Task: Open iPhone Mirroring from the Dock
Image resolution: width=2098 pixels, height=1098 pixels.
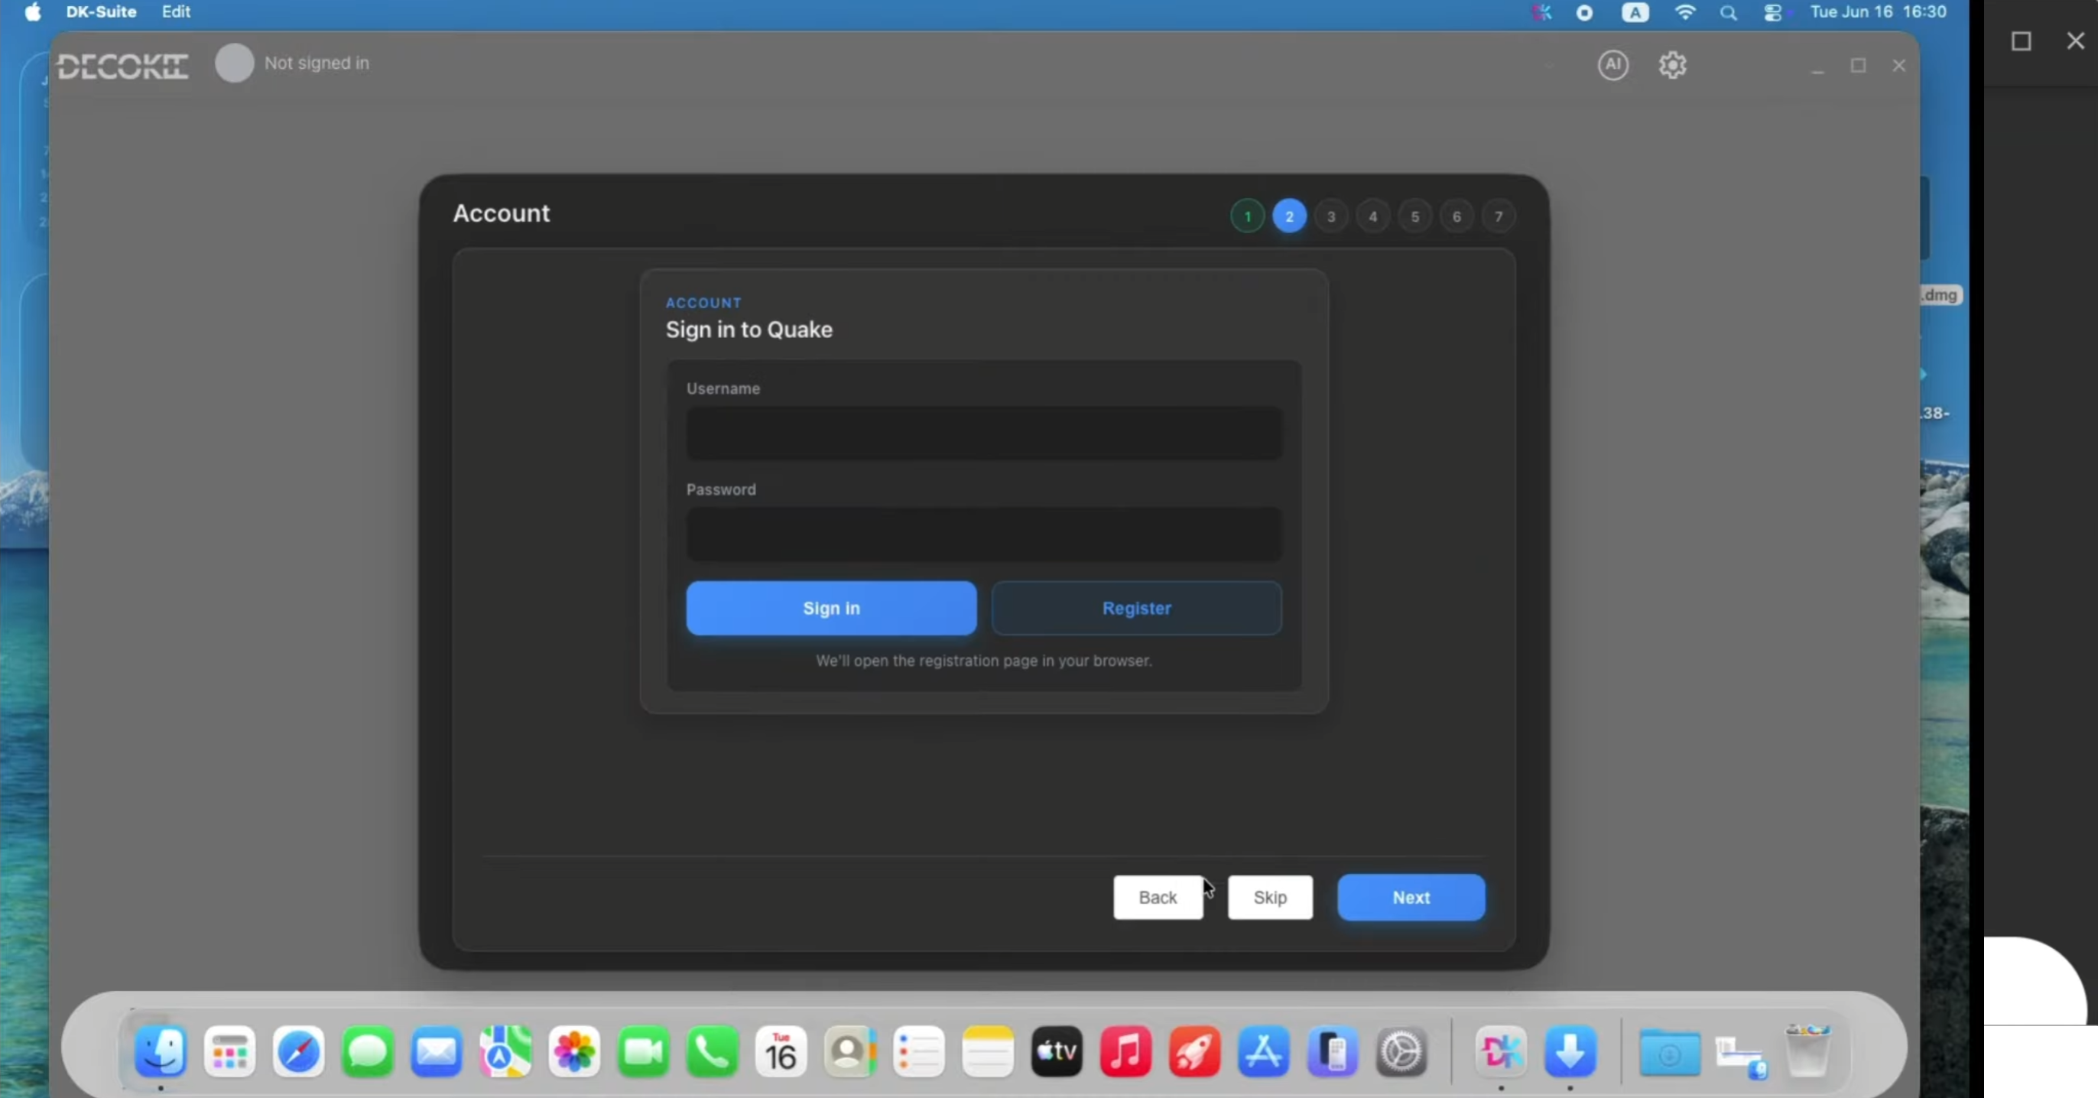Action: [1333, 1051]
